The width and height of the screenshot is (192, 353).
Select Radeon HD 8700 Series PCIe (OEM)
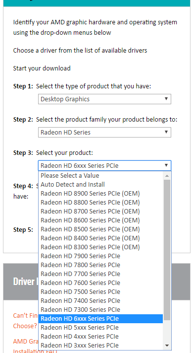(x=101, y=211)
